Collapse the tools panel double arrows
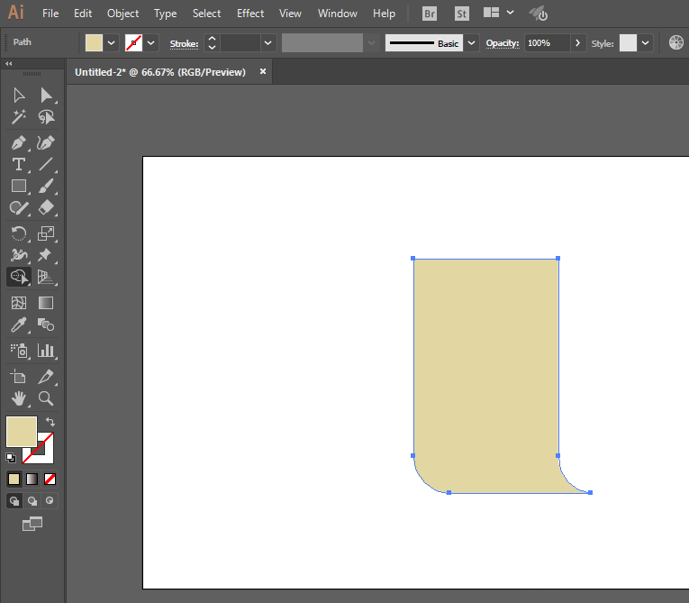 [8, 64]
